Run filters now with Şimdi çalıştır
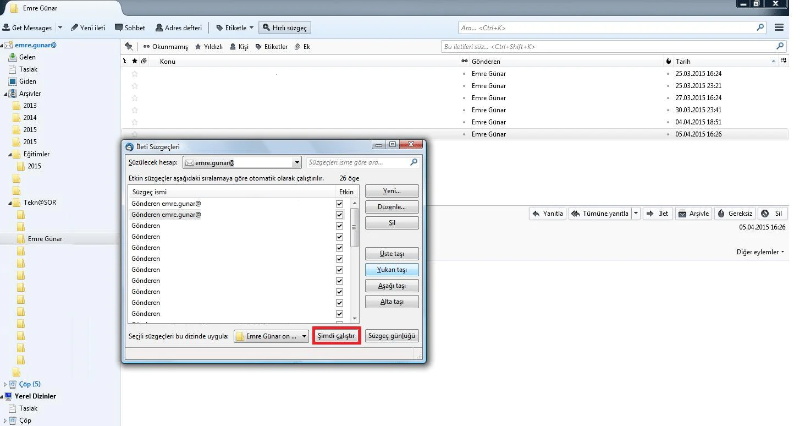The height and width of the screenshot is (426, 805). 337,336
